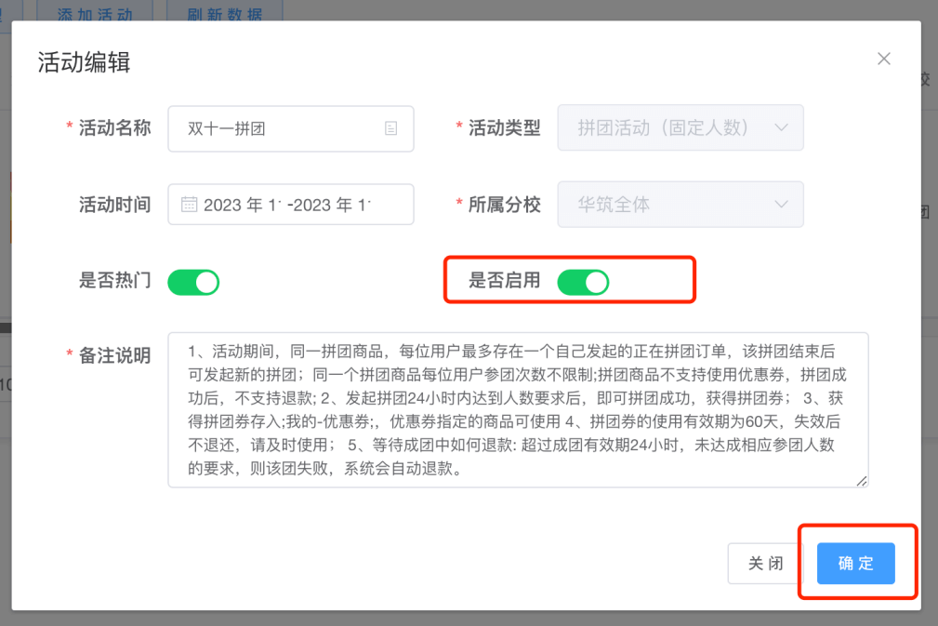This screenshot has height=626, width=938.
Task: Click the start date in the 活动时间 range
Action: click(x=242, y=205)
